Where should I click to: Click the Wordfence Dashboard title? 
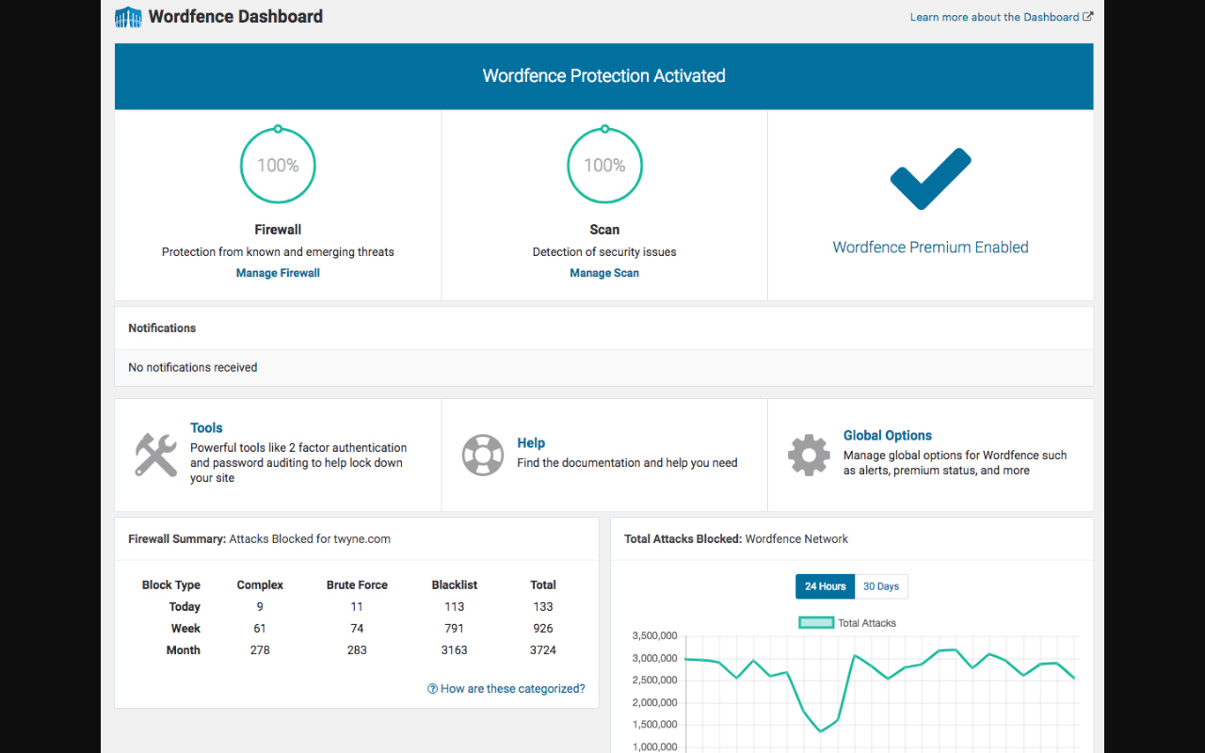235,17
